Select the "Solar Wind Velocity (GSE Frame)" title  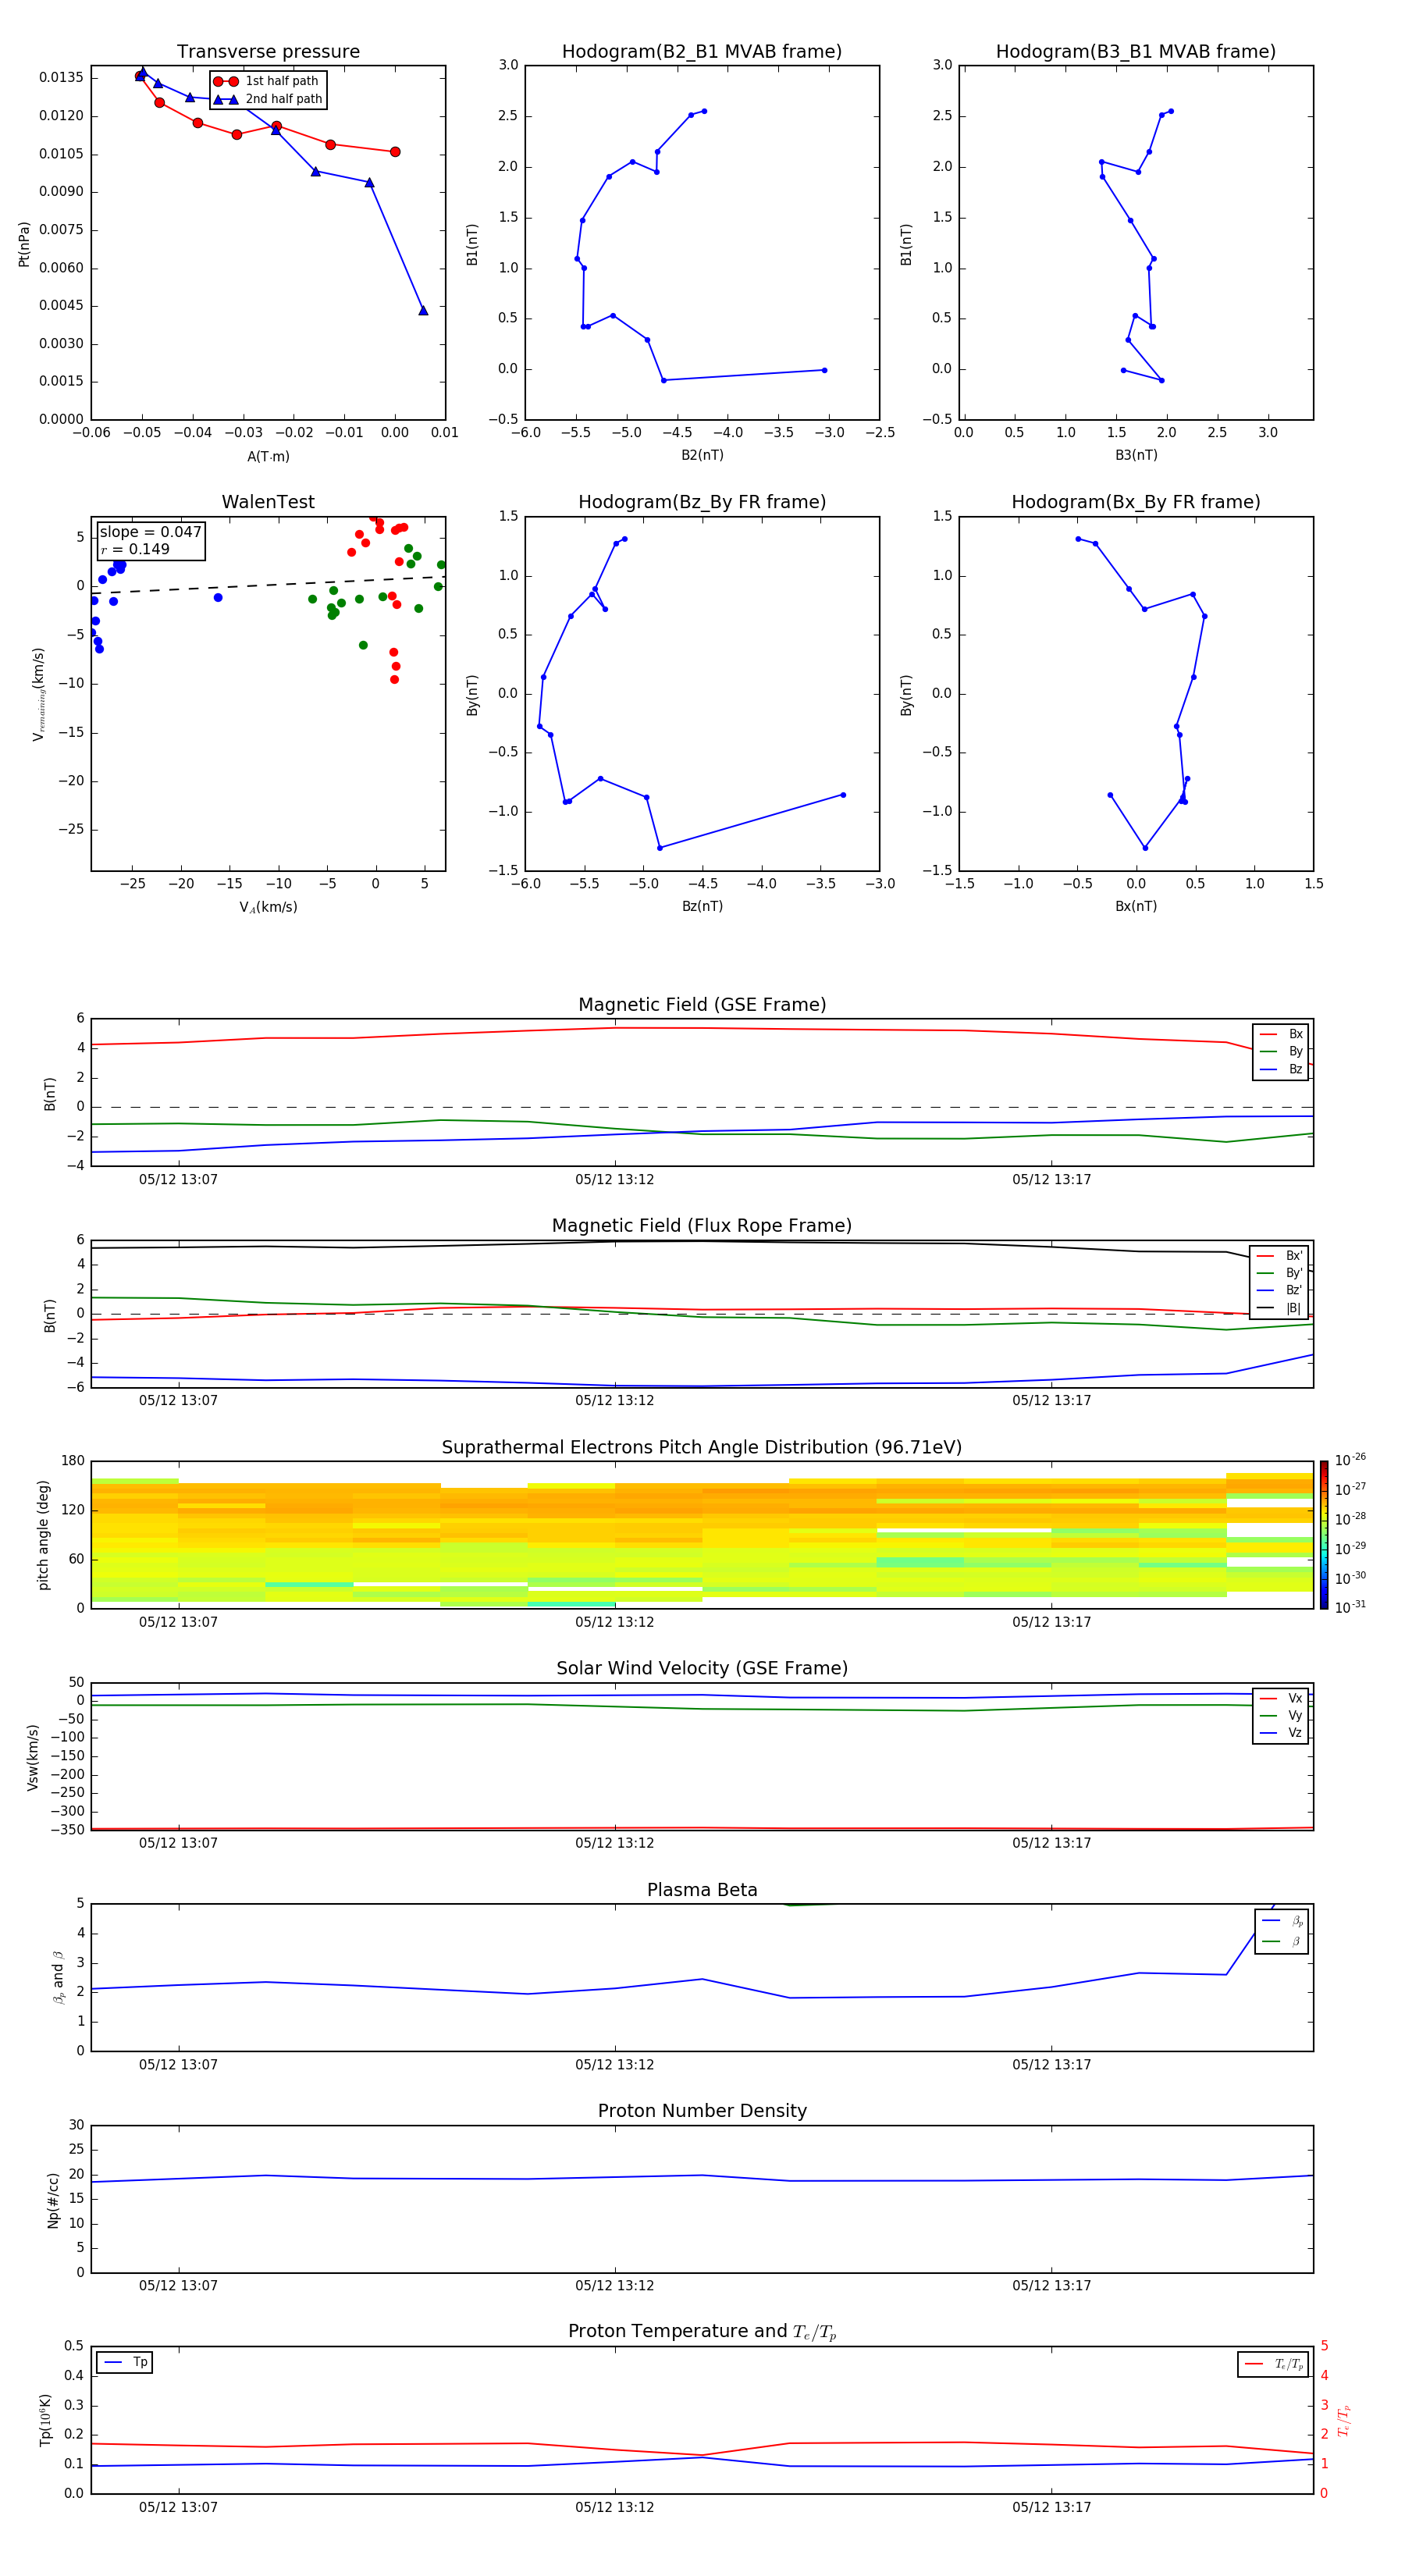click(x=702, y=1668)
